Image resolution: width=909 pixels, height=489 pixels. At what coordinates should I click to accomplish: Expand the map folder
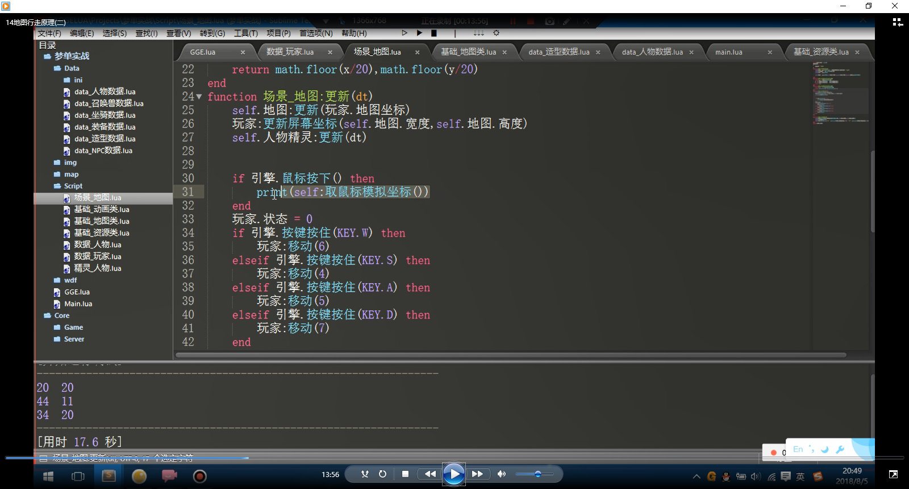[57, 175]
